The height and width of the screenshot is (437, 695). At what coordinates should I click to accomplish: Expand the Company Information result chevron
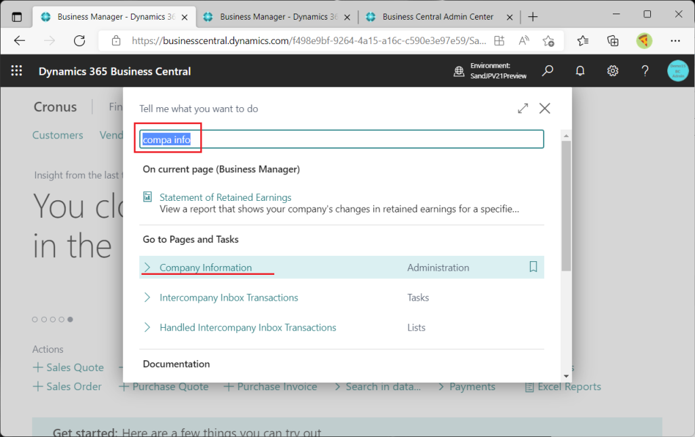(x=147, y=267)
